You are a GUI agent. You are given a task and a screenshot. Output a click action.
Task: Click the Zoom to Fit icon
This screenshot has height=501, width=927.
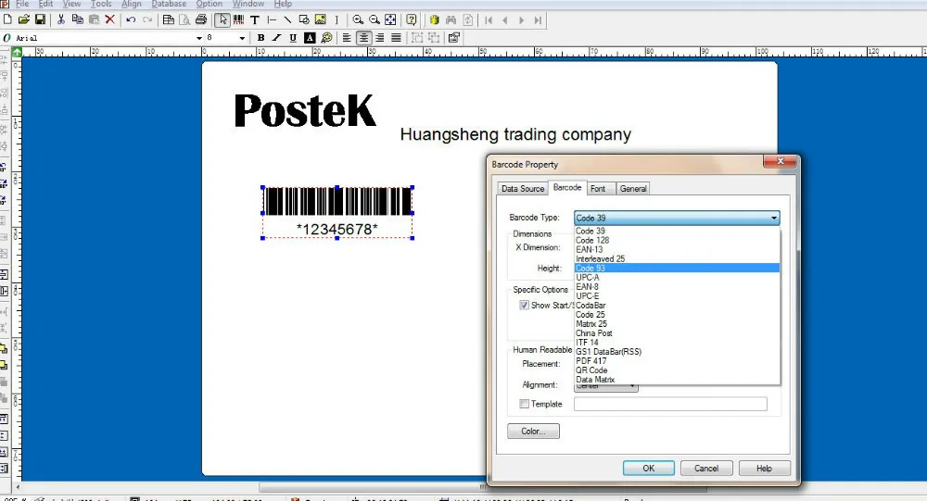(391, 20)
